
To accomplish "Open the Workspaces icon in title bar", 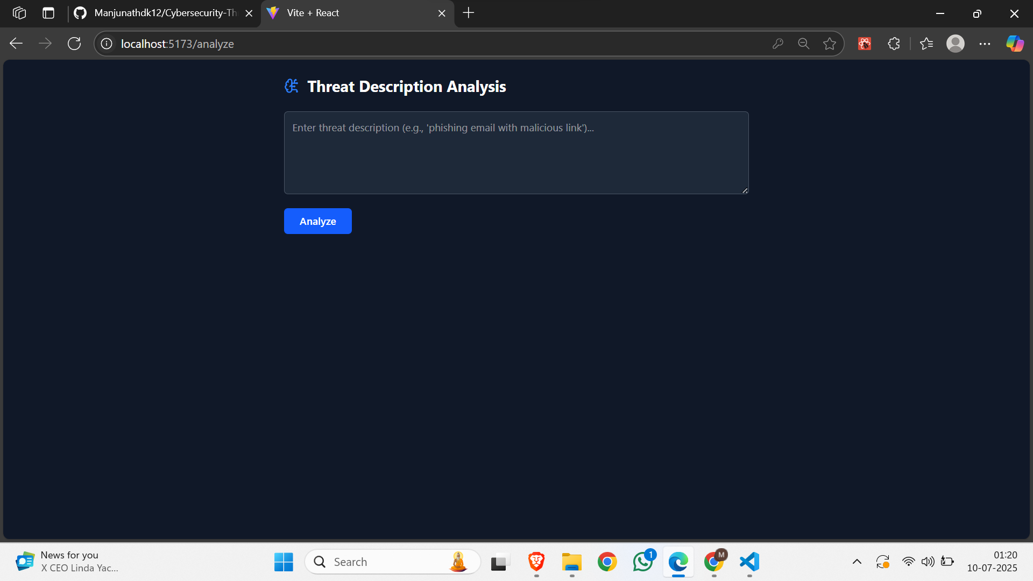I will pos(19,13).
